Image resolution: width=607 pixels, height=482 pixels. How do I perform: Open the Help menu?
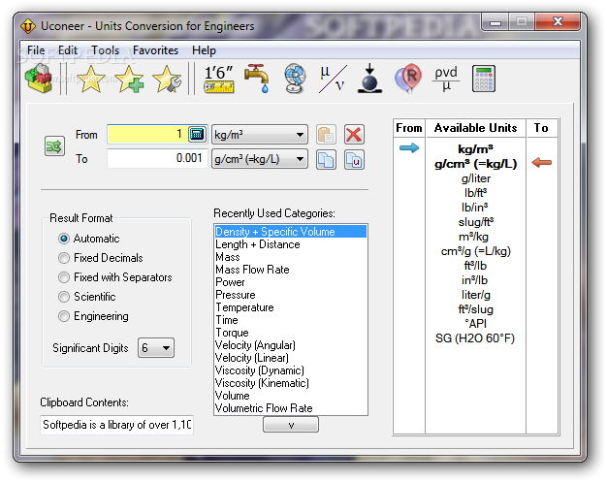[x=204, y=50]
